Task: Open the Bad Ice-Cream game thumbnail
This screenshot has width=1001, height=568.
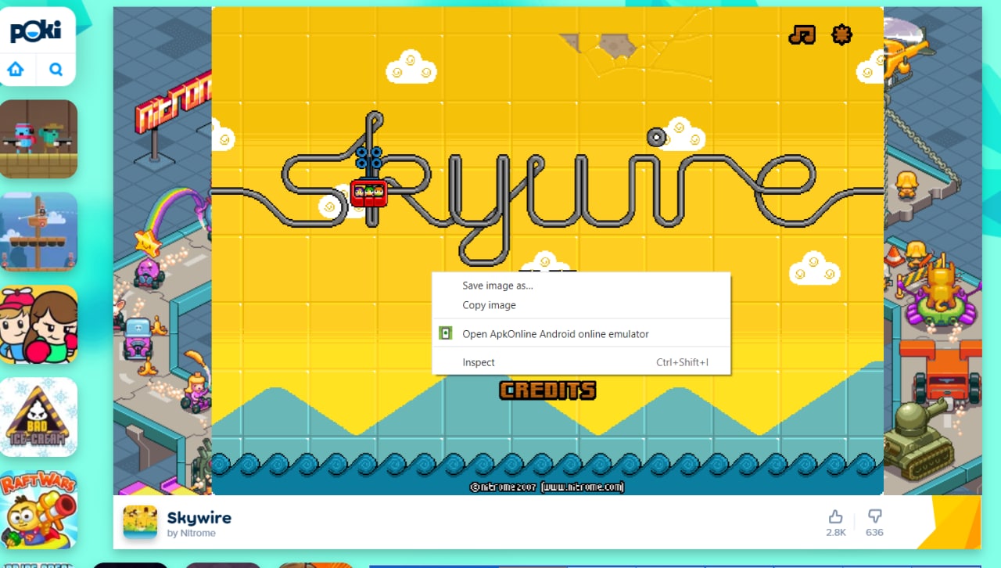Action: click(x=39, y=417)
